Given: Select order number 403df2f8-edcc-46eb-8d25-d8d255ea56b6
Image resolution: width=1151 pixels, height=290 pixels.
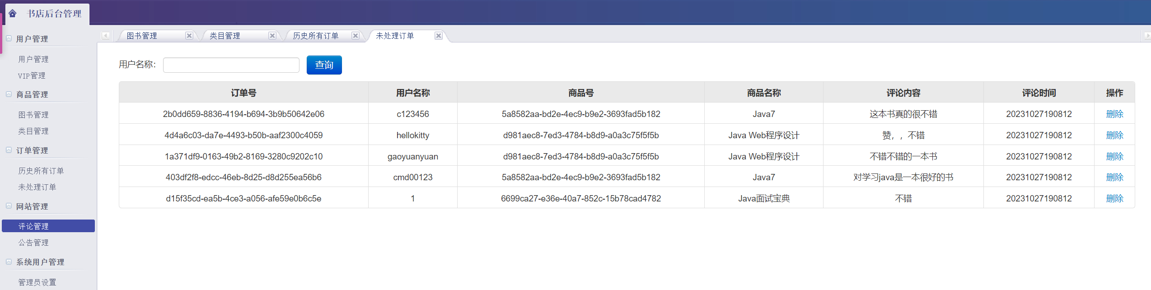Looking at the screenshot, I should (x=243, y=177).
